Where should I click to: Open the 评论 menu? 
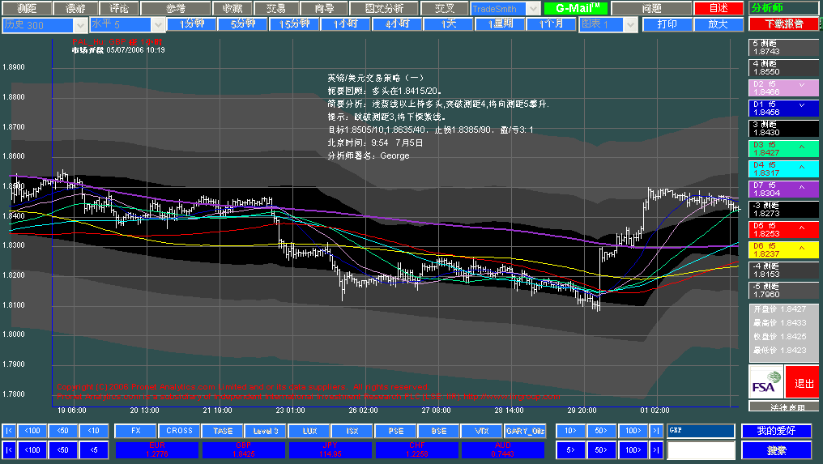(119, 8)
